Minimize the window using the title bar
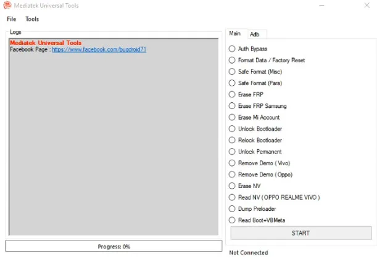Viewport: 377px width, 259px height. click(323, 6)
